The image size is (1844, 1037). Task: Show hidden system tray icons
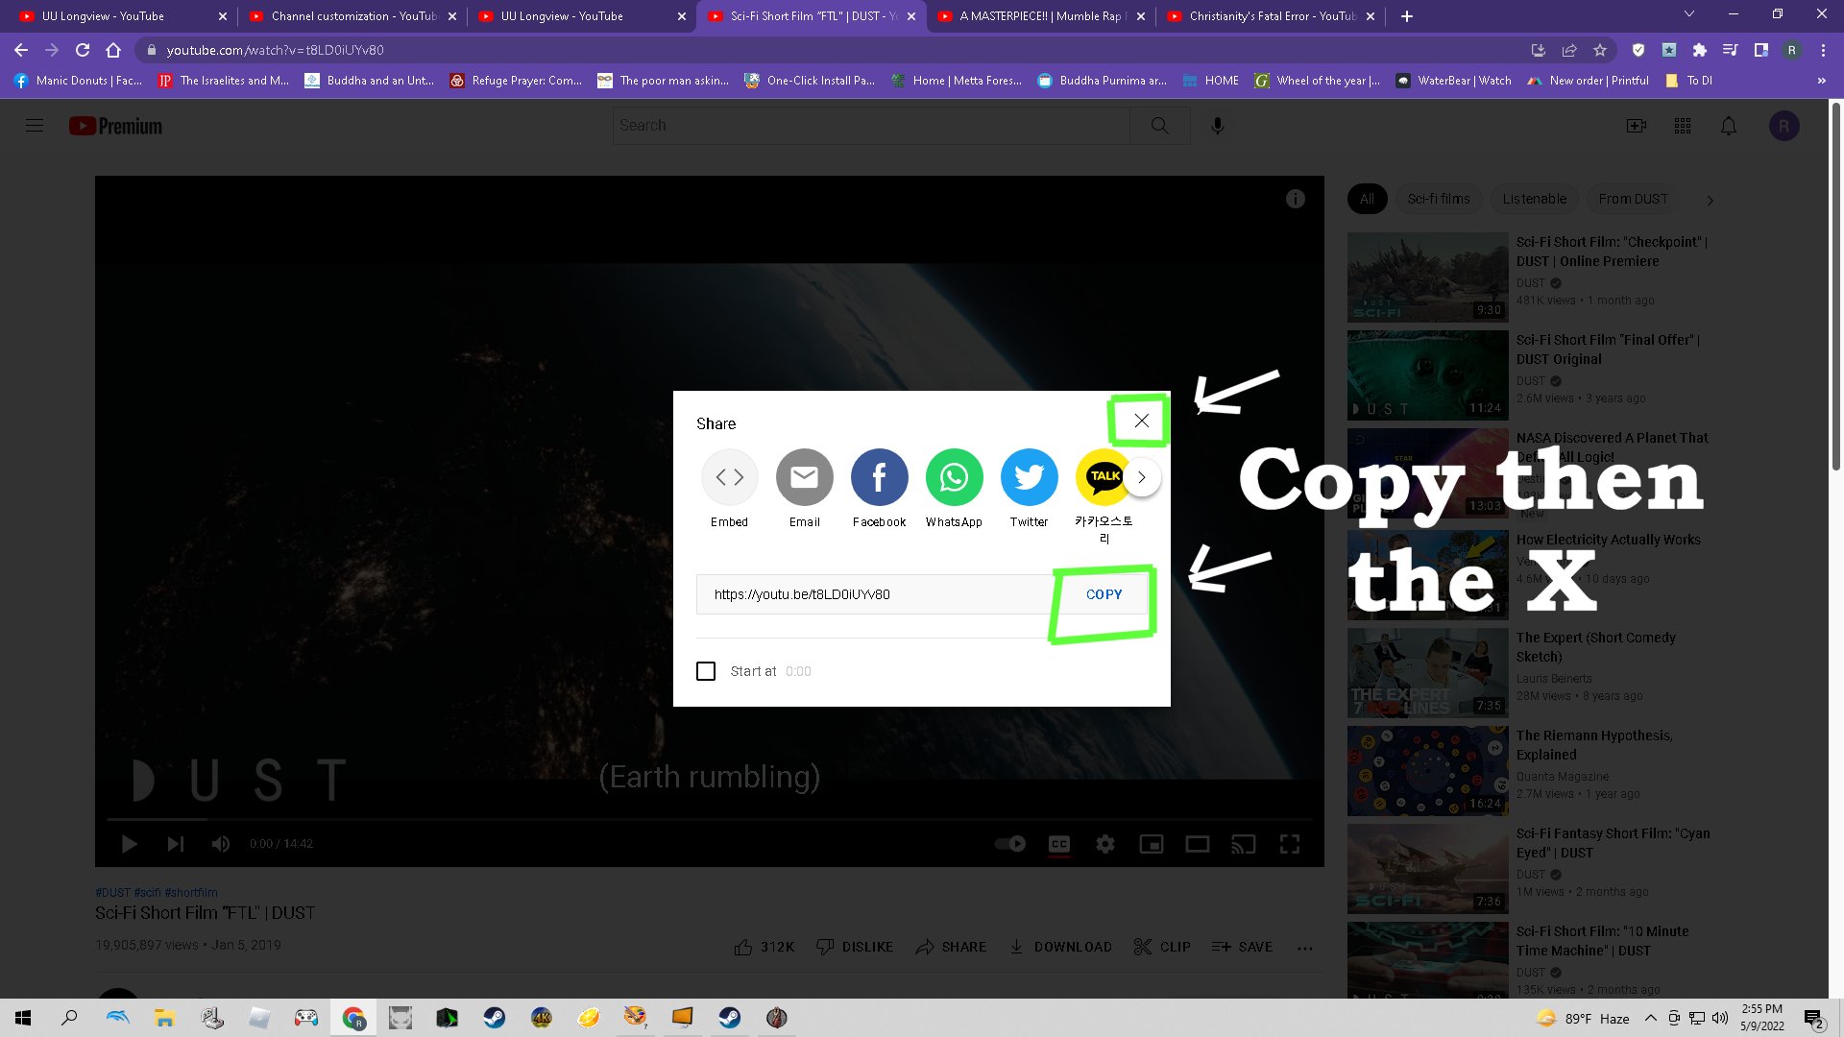1650,1018
